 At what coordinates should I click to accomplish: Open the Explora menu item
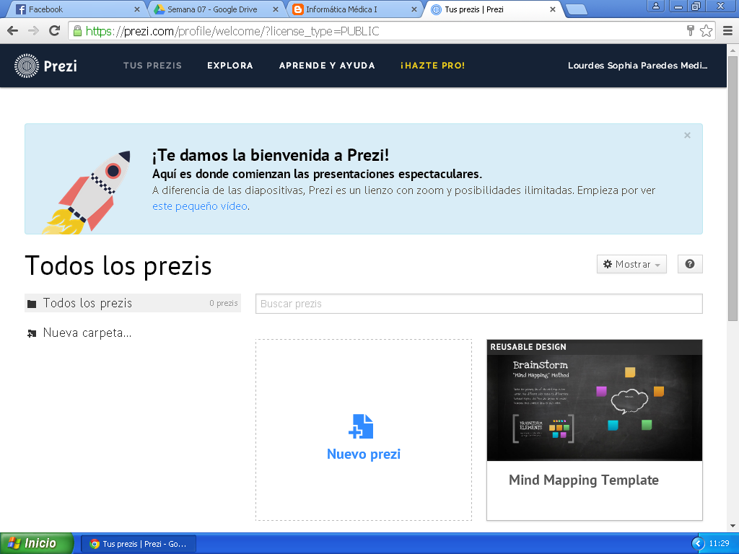(229, 65)
